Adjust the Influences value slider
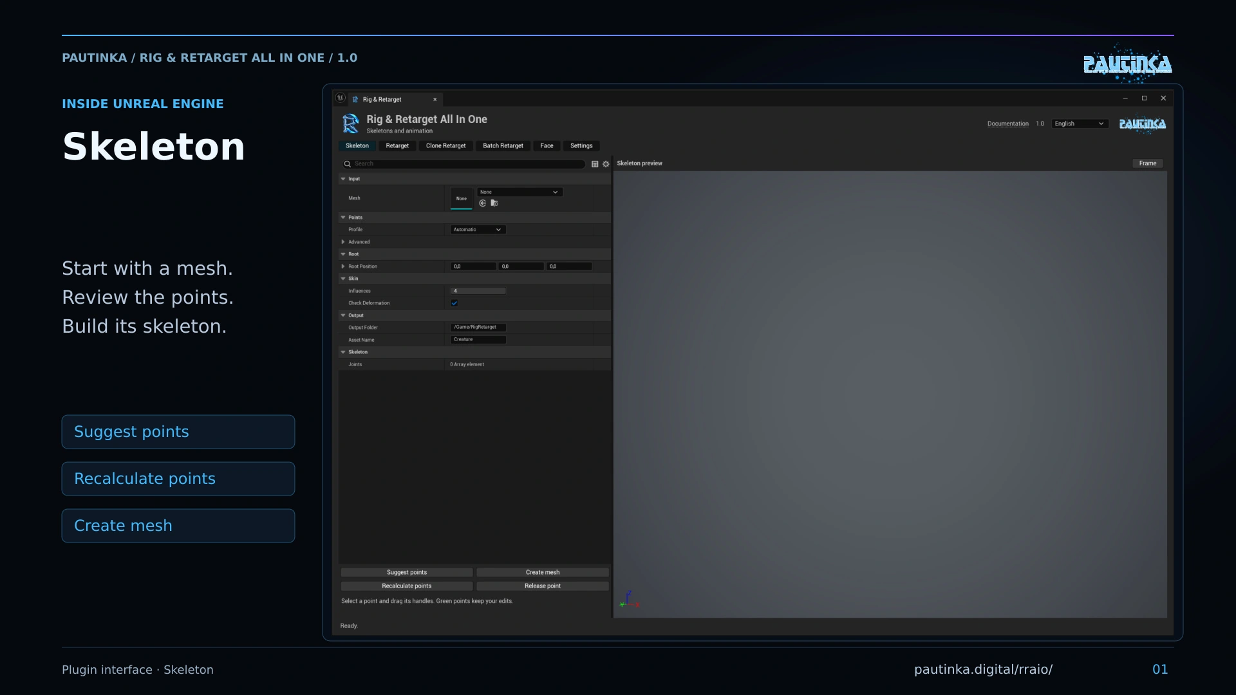 pos(478,291)
